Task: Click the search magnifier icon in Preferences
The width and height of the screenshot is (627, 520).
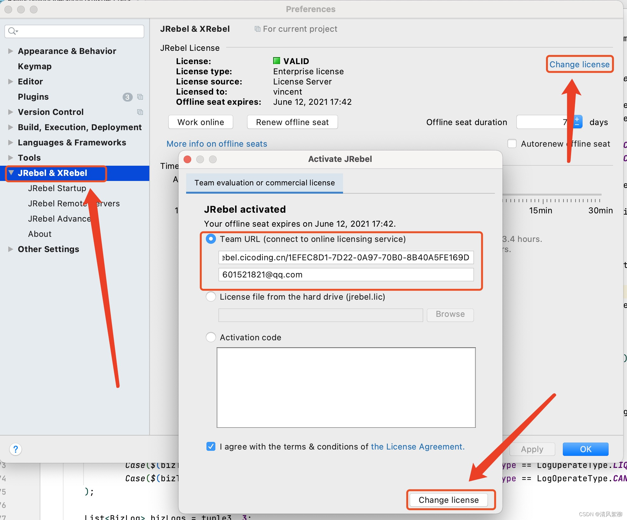Action: 13,31
